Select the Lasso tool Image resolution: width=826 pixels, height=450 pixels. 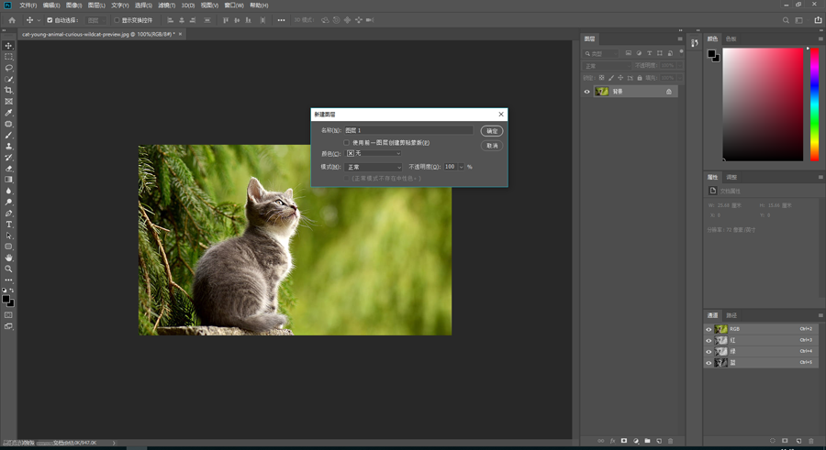click(8, 68)
